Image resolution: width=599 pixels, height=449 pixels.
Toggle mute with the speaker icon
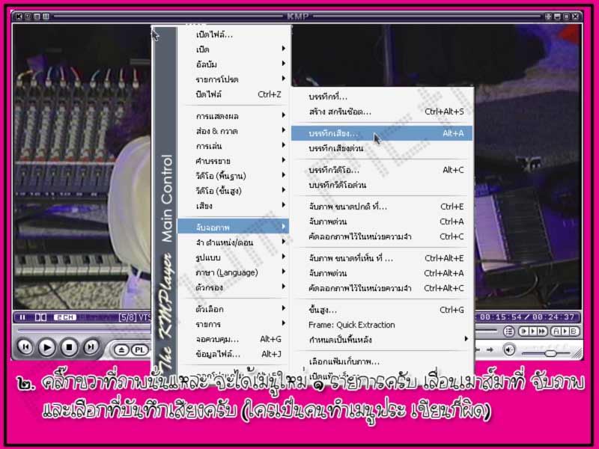[x=509, y=349]
